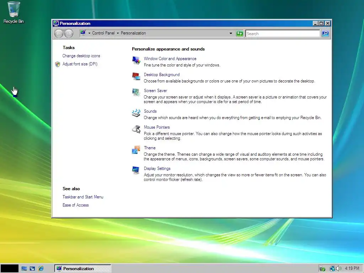The height and width of the screenshot is (273, 364).
Task: Click Control Panel in the breadcrumb
Action: (103, 33)
